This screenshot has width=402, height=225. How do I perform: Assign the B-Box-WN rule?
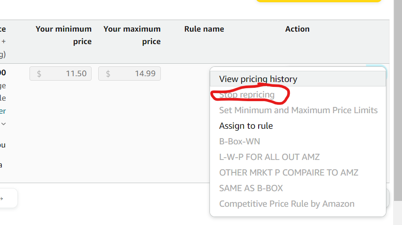coord(239,141)
